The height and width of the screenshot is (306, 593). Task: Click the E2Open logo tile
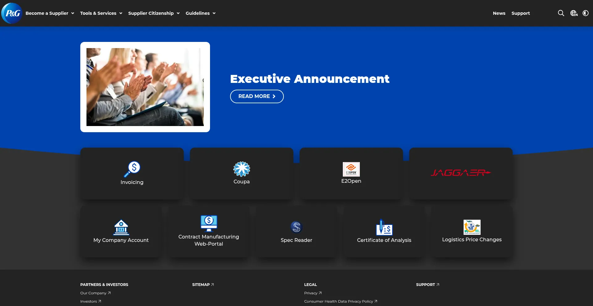351,169
